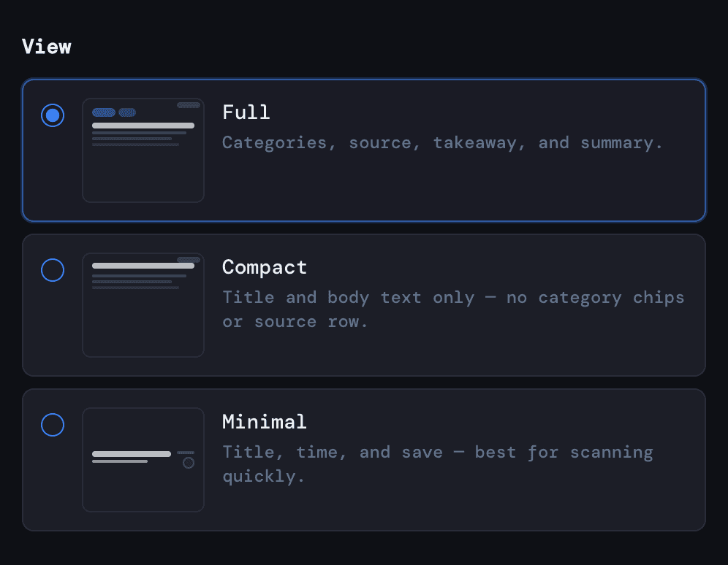
Task: Enable the Minimal view radio button
Action: (53, 425)
